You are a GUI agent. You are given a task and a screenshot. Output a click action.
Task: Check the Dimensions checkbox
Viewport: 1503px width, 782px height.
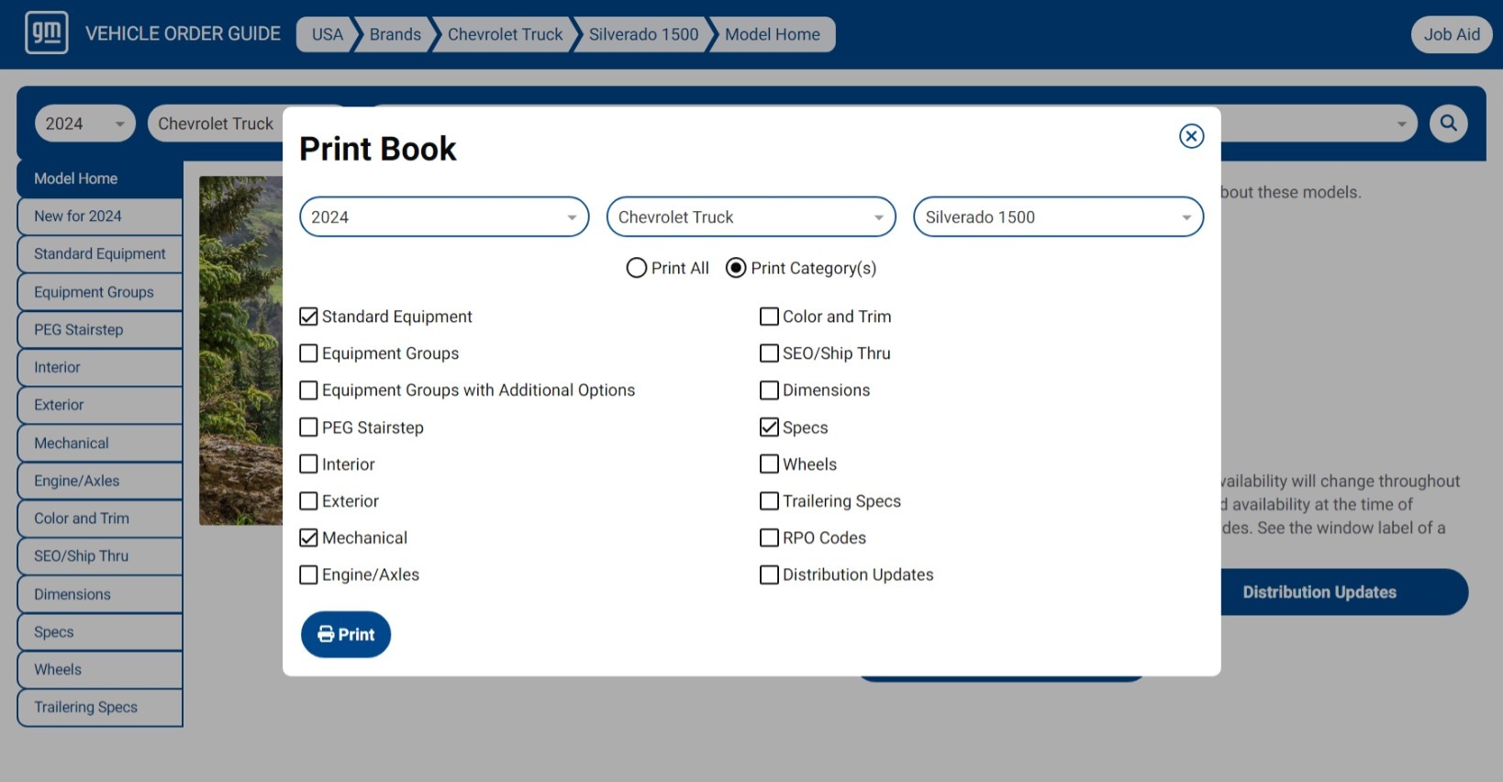[770, 390]
